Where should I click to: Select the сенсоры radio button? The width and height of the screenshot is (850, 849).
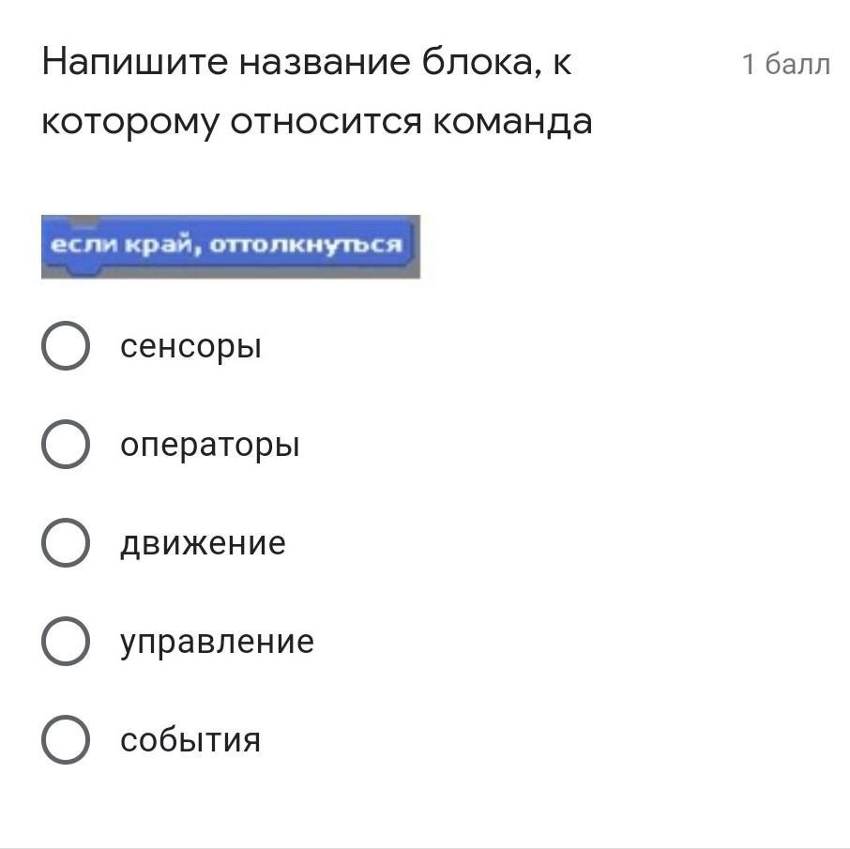tap(66, 345)
